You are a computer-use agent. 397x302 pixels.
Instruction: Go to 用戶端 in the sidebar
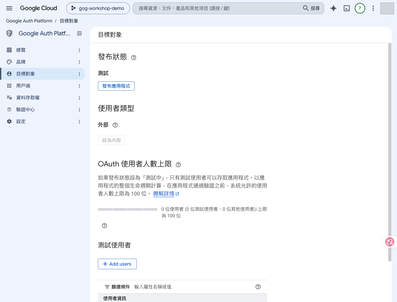point(42,86)
